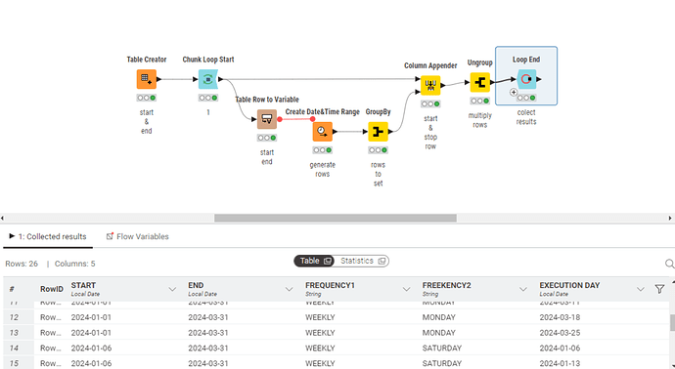Open START column dropdown chevron

[x=172, y=289]
